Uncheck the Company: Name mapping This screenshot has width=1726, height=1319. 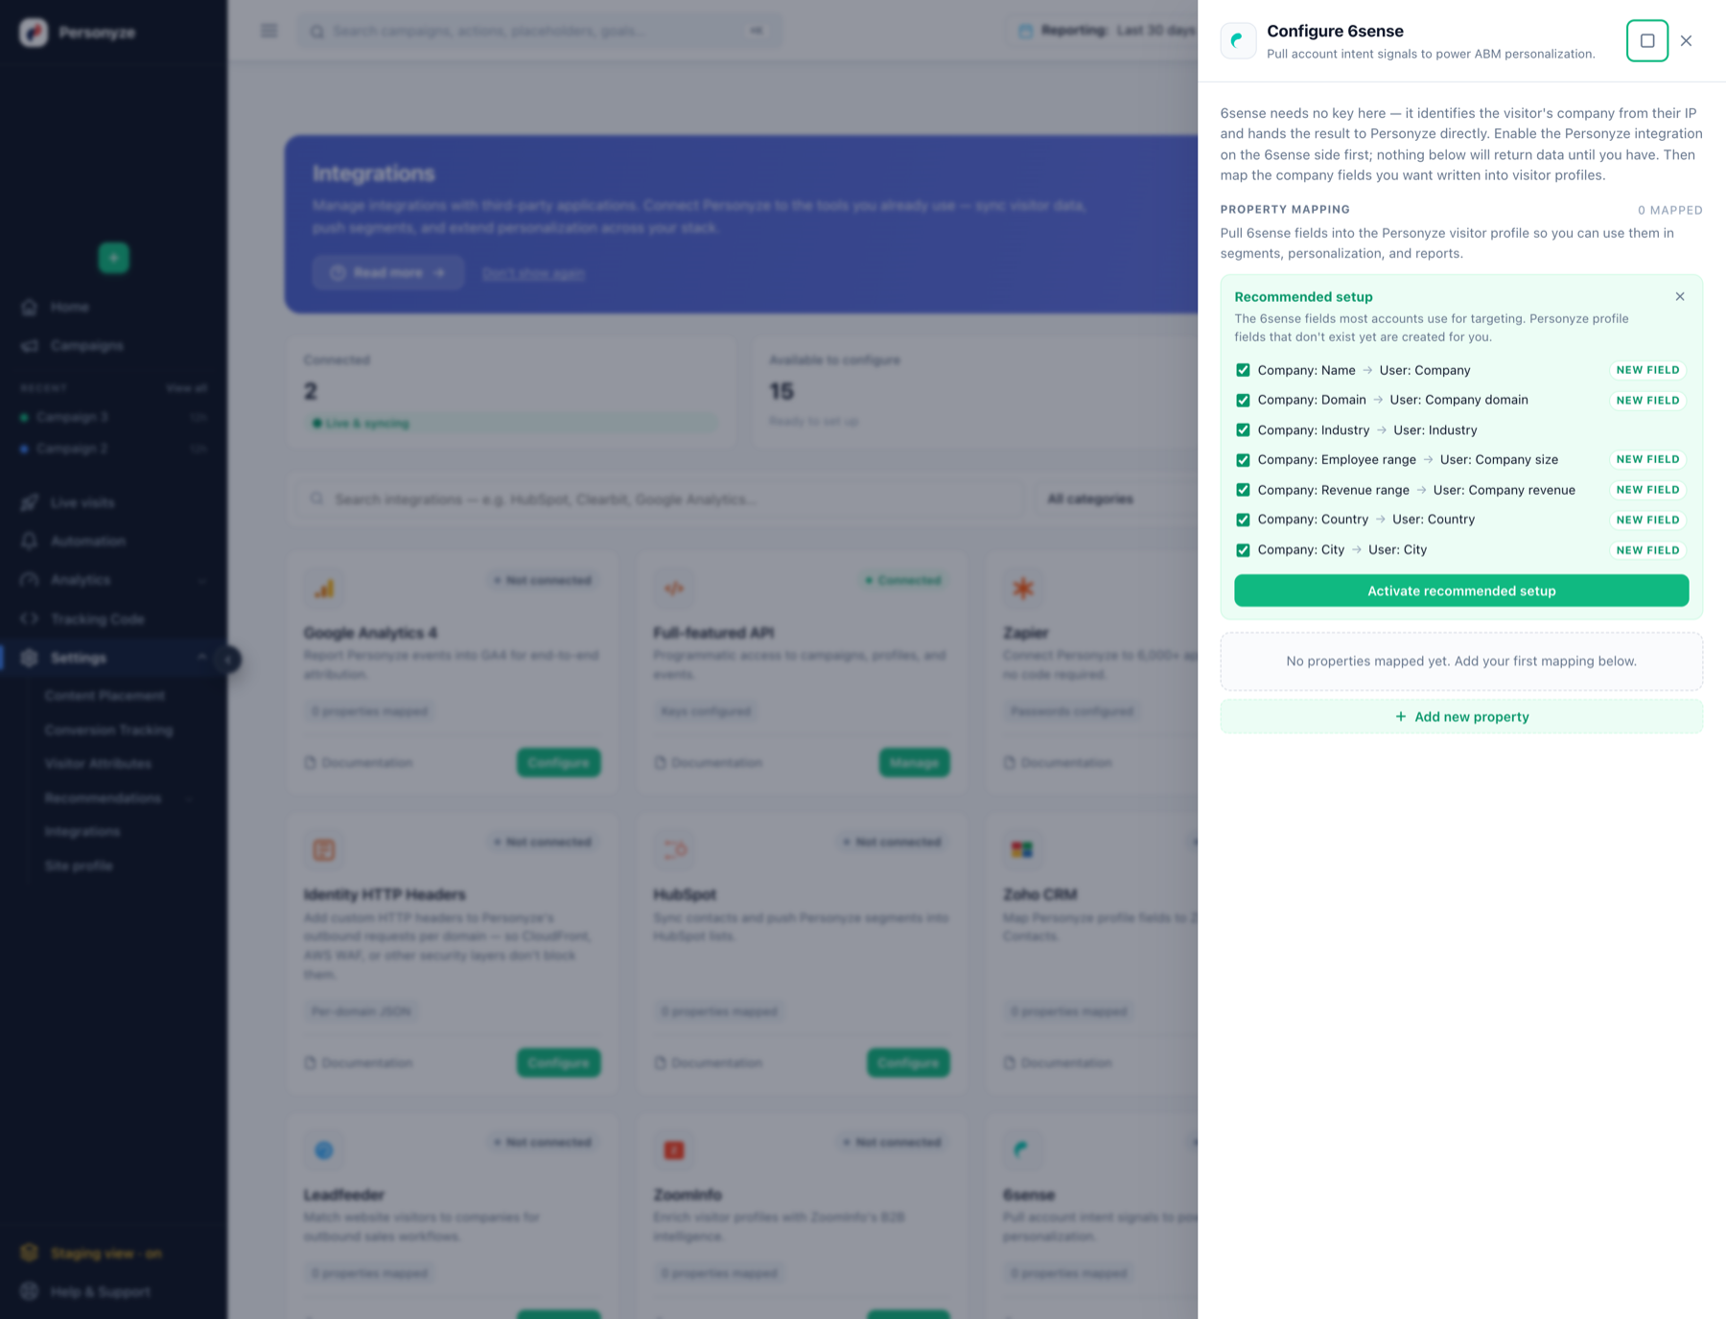(1243, 370)
